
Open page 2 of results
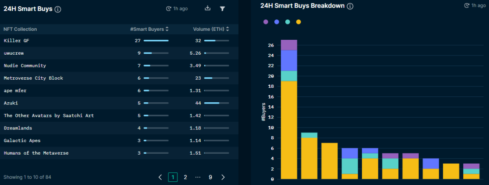(x=185, y=177)
